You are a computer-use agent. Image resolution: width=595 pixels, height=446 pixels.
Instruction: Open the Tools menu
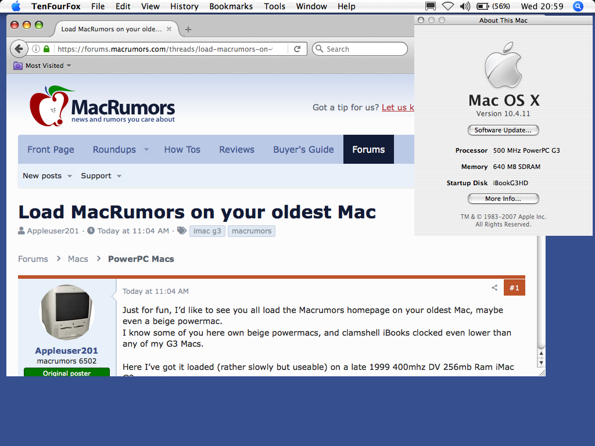(275, 6)
